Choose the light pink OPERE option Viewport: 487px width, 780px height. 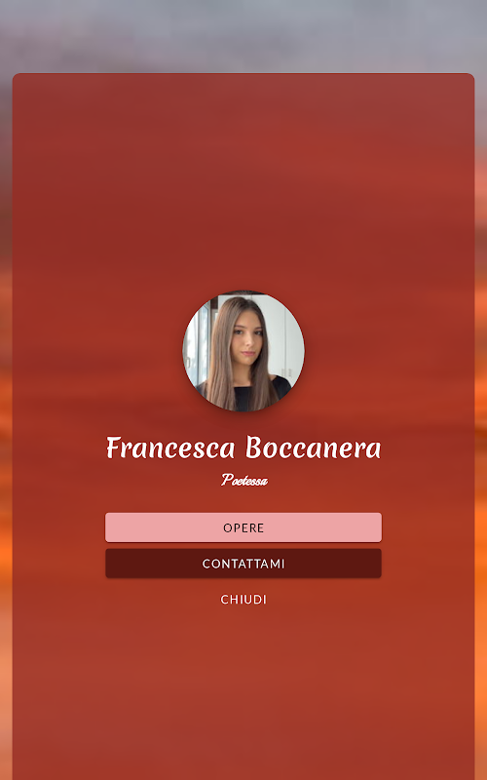(243, 527)
